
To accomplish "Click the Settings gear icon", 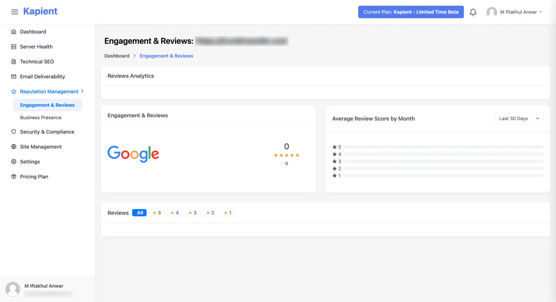I will click(x=14, y=162).
